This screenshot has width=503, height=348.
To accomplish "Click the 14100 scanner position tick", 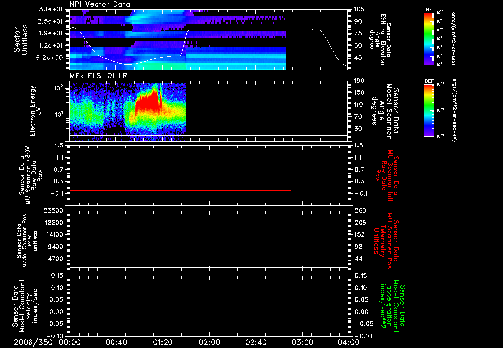I will [53, 234].
